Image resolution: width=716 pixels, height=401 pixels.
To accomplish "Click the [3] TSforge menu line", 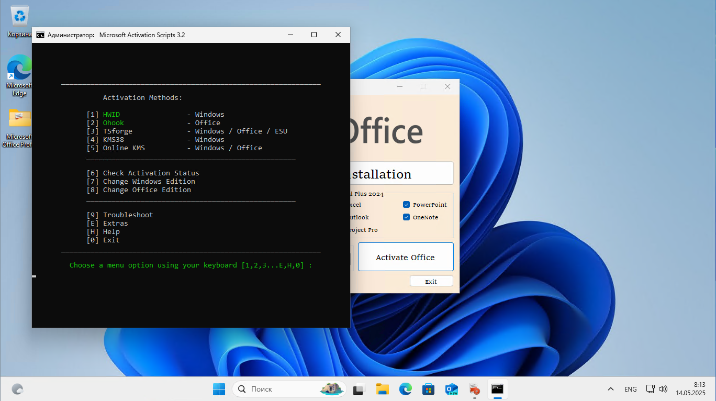I will (x=187, y=131).
